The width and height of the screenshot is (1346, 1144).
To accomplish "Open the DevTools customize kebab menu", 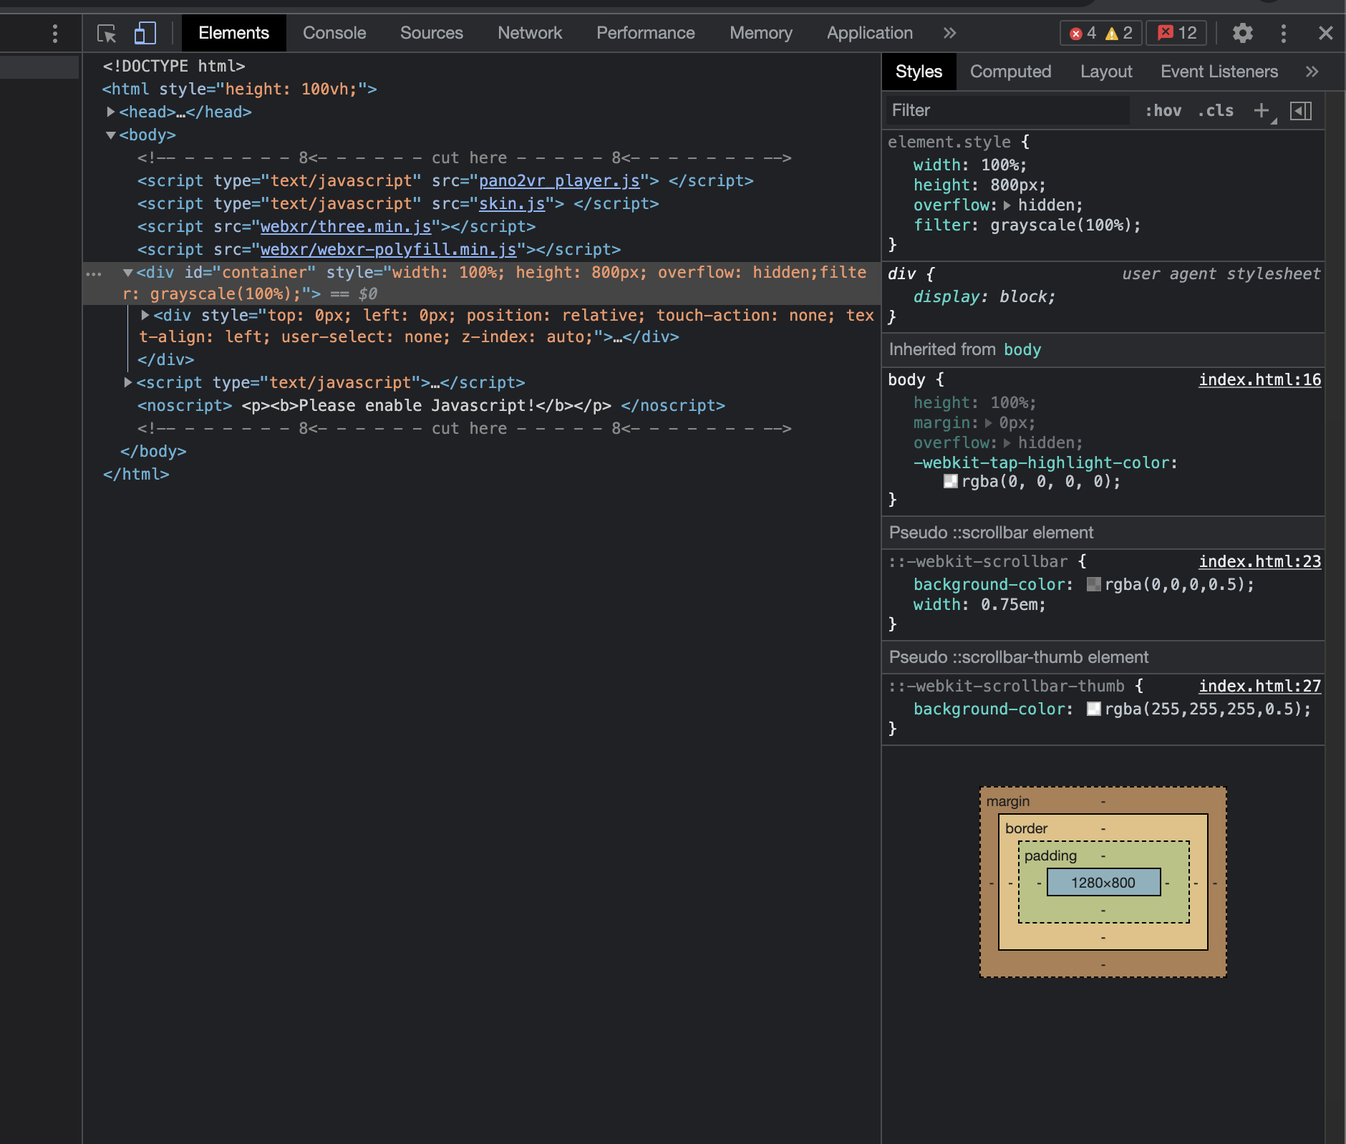I will tap(1283, 34).
